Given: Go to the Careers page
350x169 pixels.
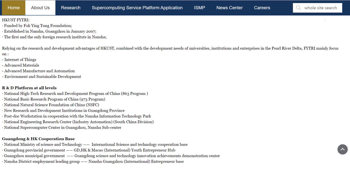Looking at the screenshot, I should pos(262,8).
